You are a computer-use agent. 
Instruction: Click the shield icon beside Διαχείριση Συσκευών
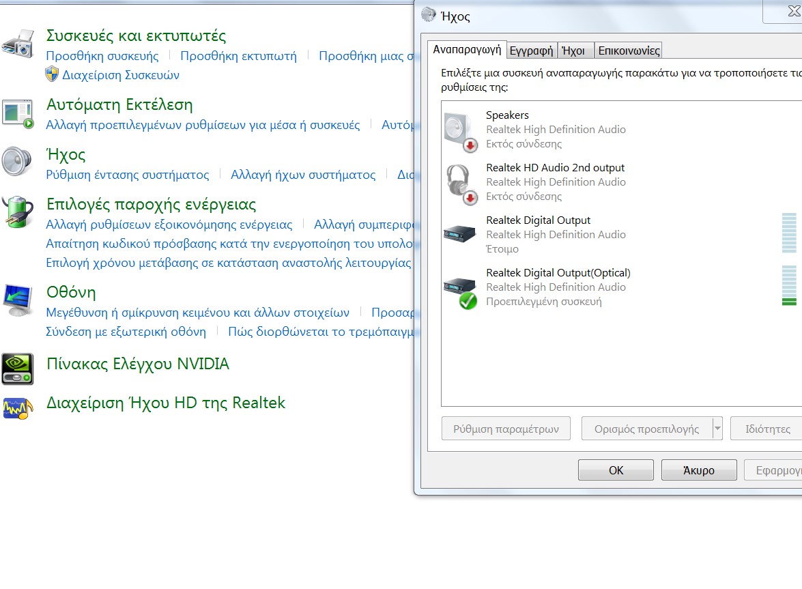click(x=52, y=74)
